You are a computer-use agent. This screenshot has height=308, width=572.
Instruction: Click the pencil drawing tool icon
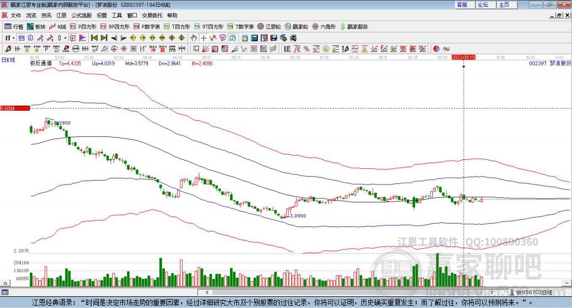(8, 49)
